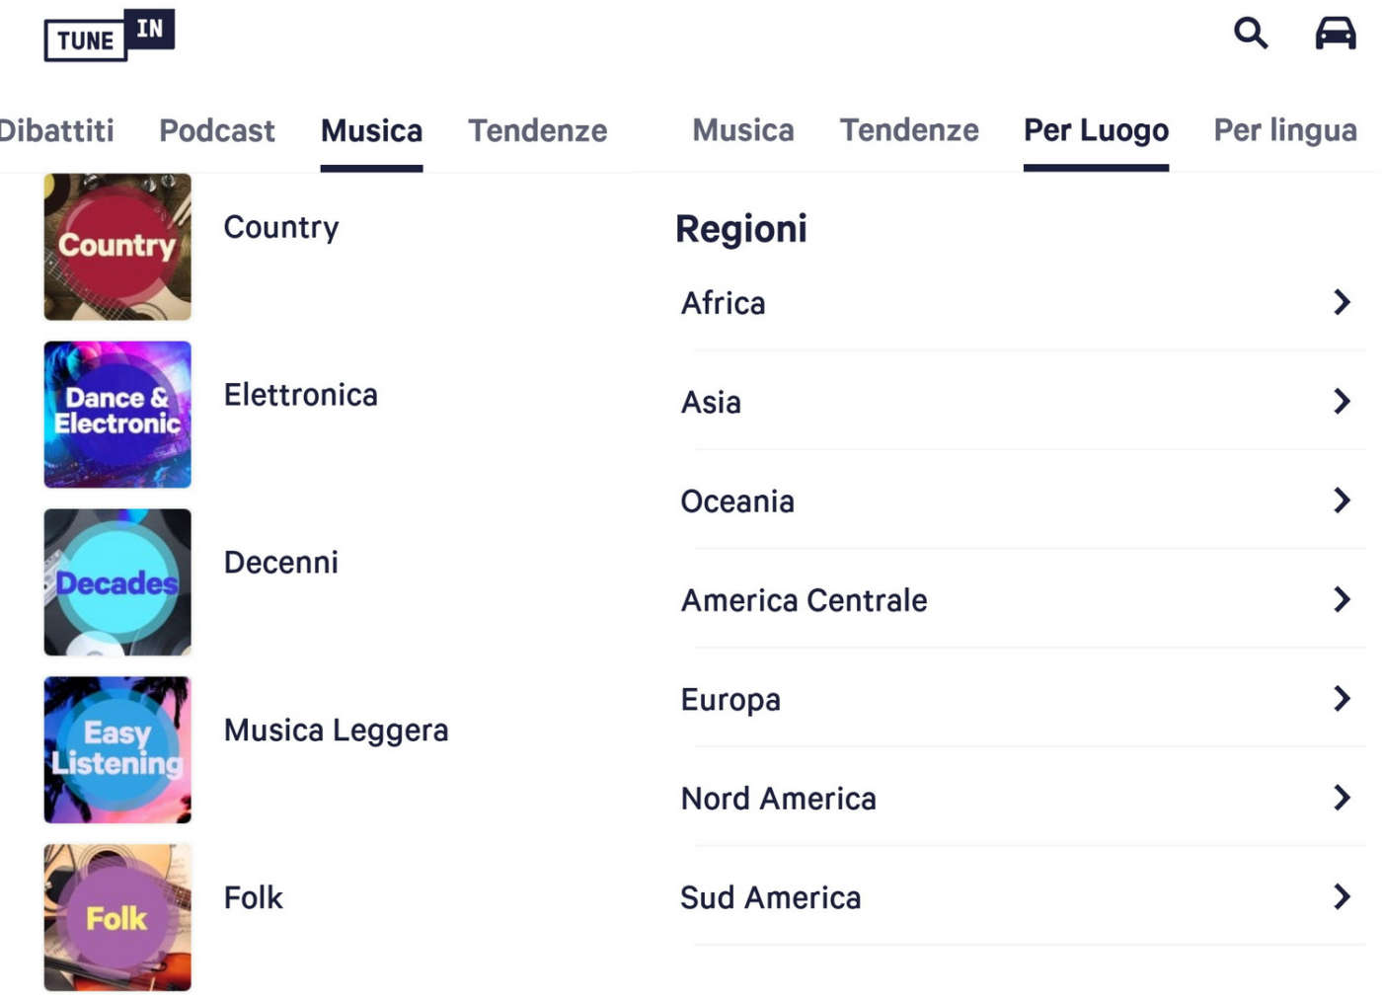The image size is (1382, 1002).
Task: Open the Dance & Electronic thumbnail
Action: 117,415
